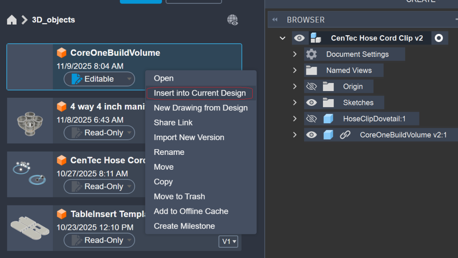The width and height of the screenshot is (458, 258).
Task: Click the 3D_objects breadcrumb link
Action: coord(53,20)
